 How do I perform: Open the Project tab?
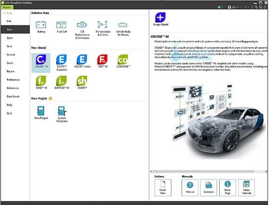(7, 7)
